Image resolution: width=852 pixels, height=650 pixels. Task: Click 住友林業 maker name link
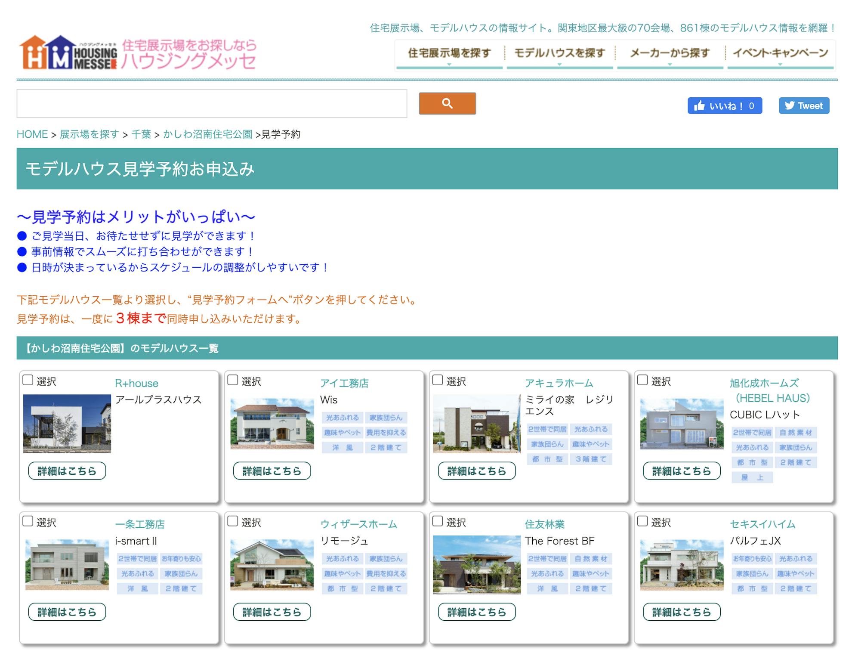pos(545,524)
